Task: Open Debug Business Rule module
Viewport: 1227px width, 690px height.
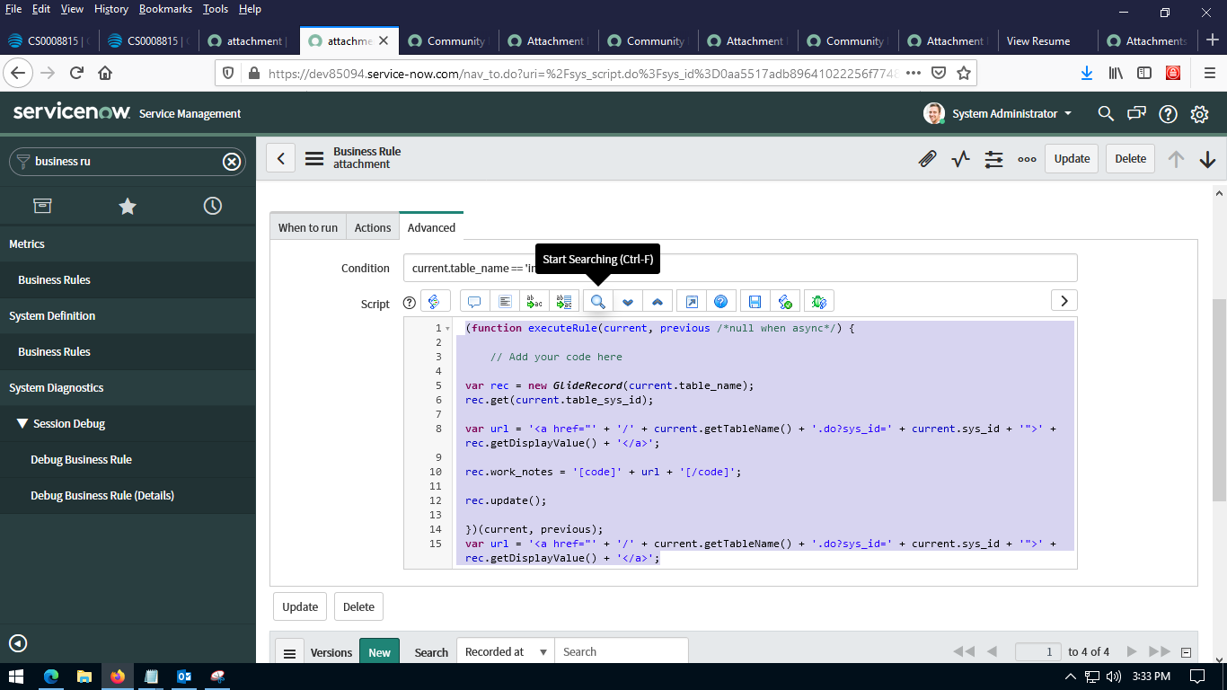Action: [x=81, y=459]
